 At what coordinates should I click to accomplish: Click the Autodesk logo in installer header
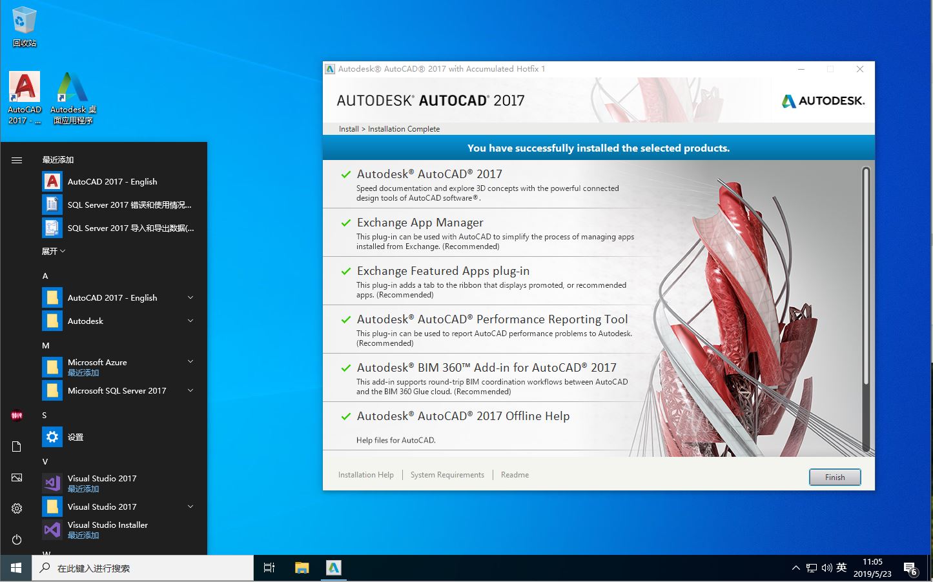pos(823,101)
